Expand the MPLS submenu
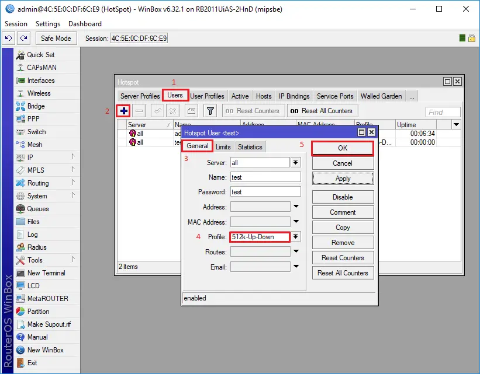The image size is (480, 374). coord(73,170)
